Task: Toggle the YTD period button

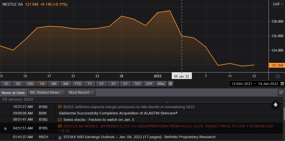Action: pos(77,84)
